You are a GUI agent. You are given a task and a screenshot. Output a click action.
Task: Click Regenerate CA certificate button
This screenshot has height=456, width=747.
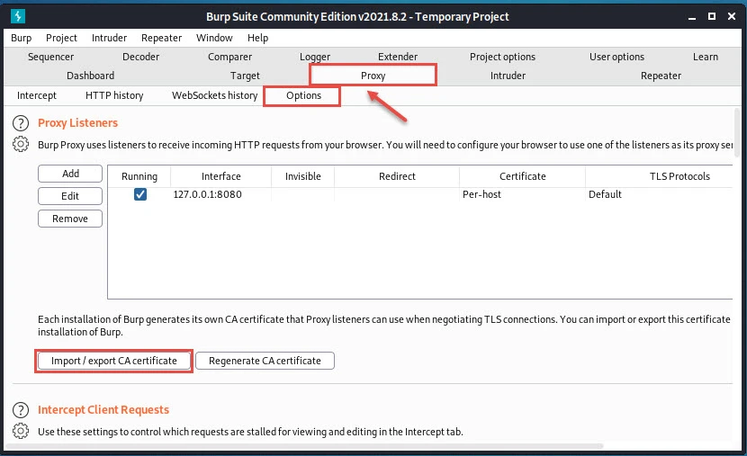(x=265, y=361)
